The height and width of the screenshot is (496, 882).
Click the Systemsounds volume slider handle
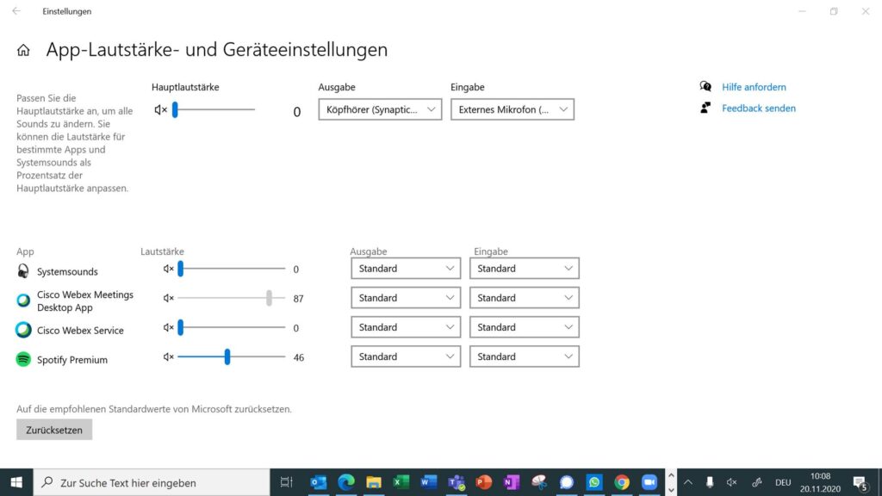[x=181, y=269]
